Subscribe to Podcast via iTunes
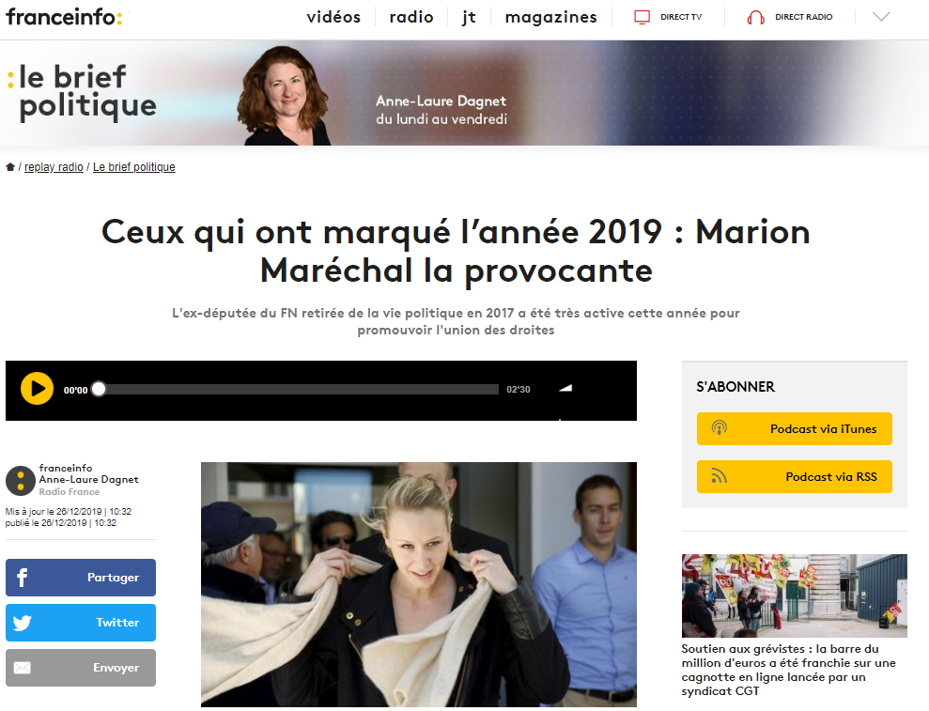 794,428
